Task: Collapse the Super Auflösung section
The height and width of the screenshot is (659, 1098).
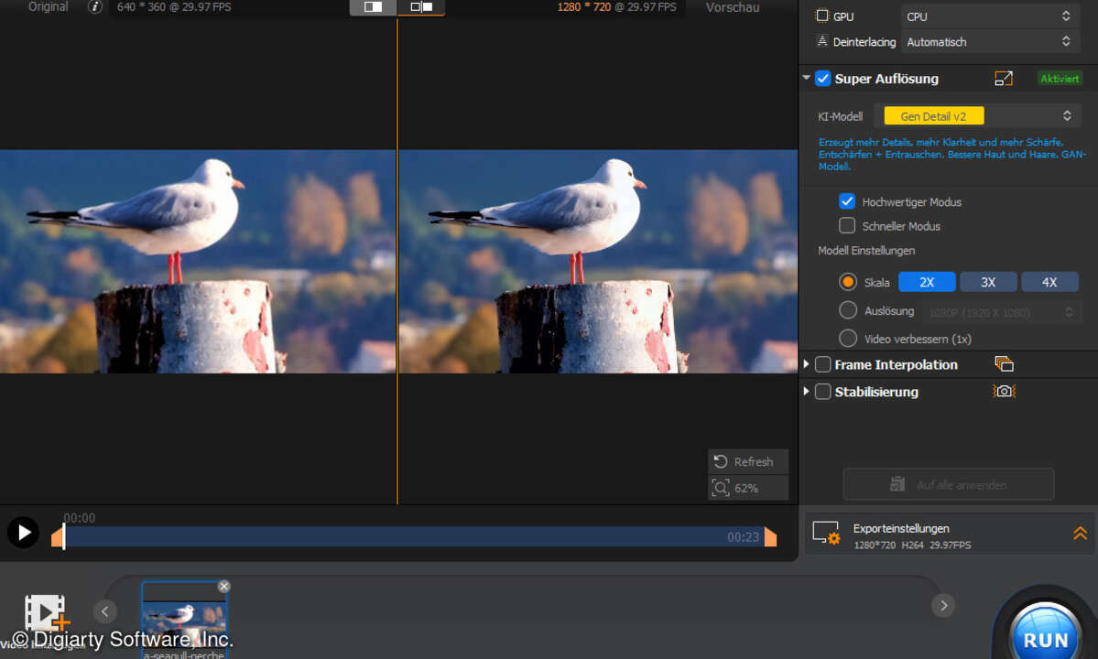Action: click(x=806, y=78)
